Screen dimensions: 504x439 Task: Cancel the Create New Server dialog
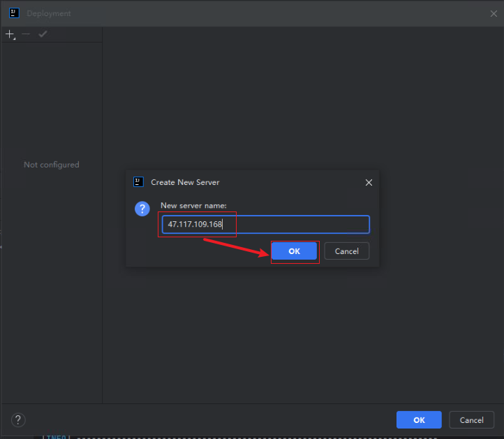[346, 251]
